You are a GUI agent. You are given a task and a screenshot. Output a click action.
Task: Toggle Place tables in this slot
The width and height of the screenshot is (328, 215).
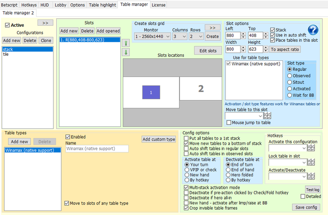coord(273,40)
